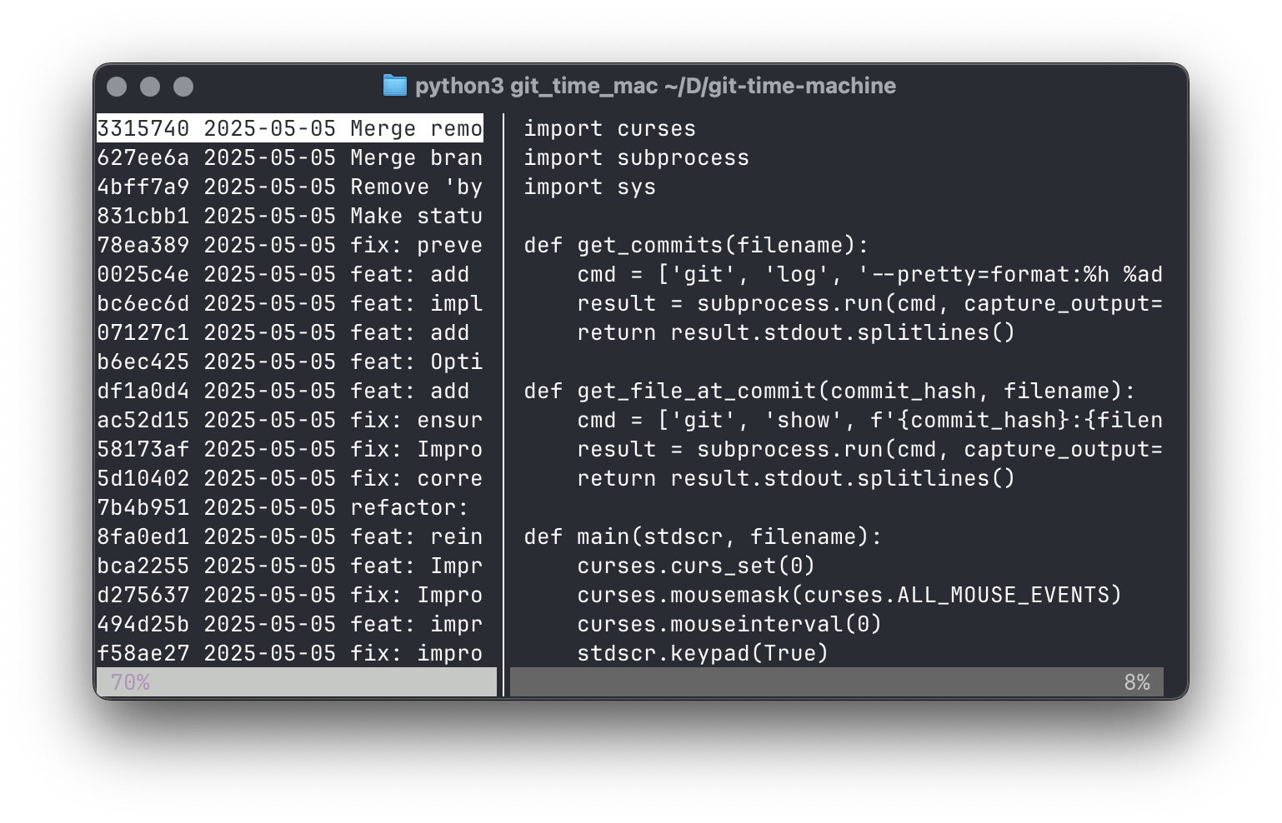Screen dimensions: 1282x823
Task: Click the folder icon in the title bar
Action: (x=394, y=86)
